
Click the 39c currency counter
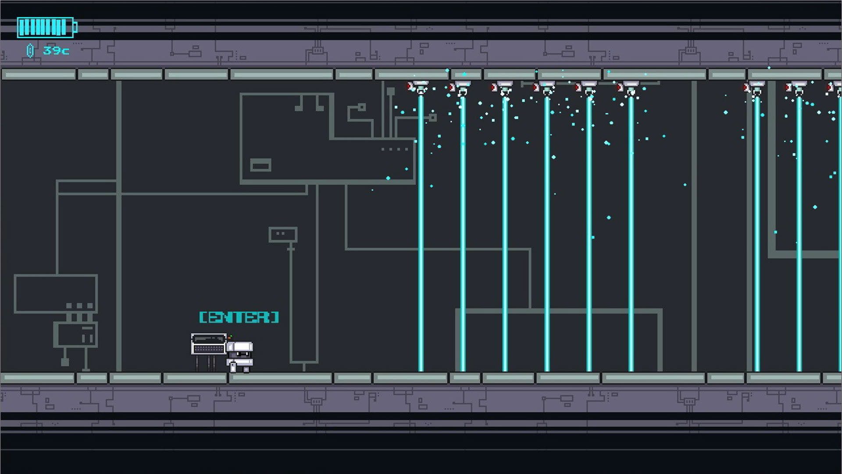point(56,51)
